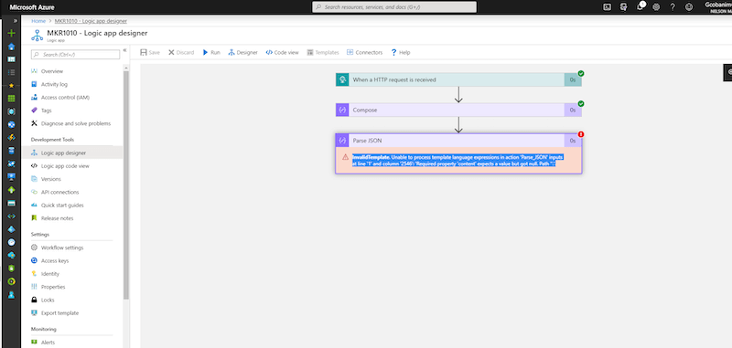This screenshot has width=732, height=348.
Task: Click the resource menu Search (Ctrl+/) field
Action: (x=75, y=55)
